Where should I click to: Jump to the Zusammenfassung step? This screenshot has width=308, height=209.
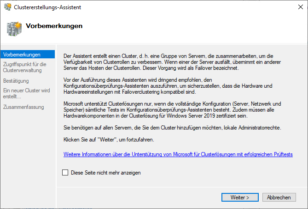23,107
